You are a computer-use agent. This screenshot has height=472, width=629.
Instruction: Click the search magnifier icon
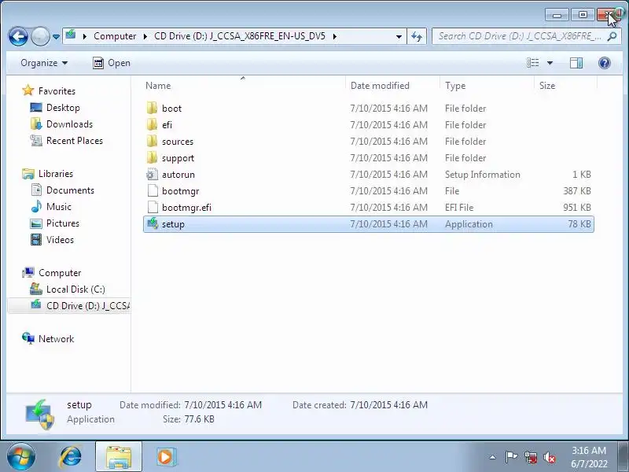pos(612,36)
